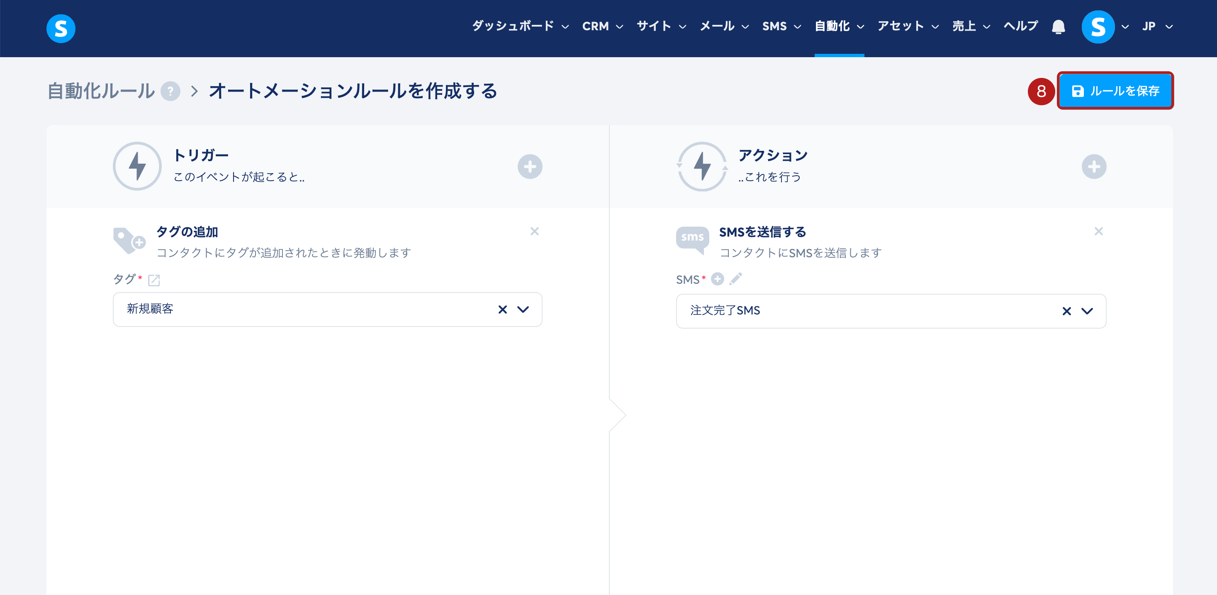Remove the タグの追加 trigger
The width and height of the screenshot is (1217, 595).
pyautogui.click(x=534, y=231)
